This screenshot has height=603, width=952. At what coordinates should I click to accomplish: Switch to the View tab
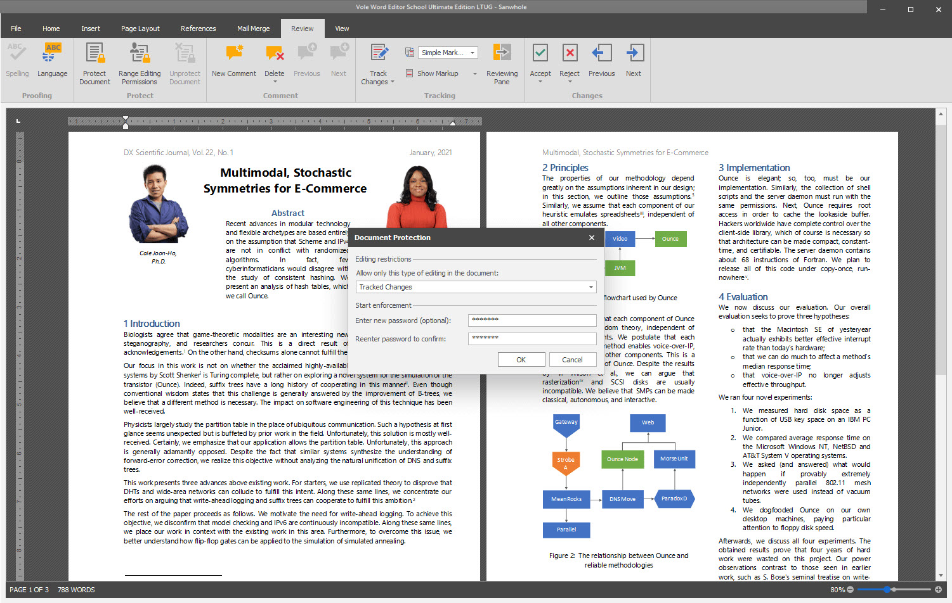342,29
